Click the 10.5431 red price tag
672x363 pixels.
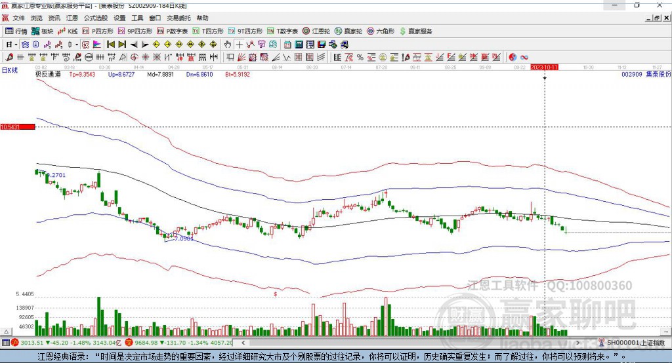pyautogui.click(x=18, y=127)
